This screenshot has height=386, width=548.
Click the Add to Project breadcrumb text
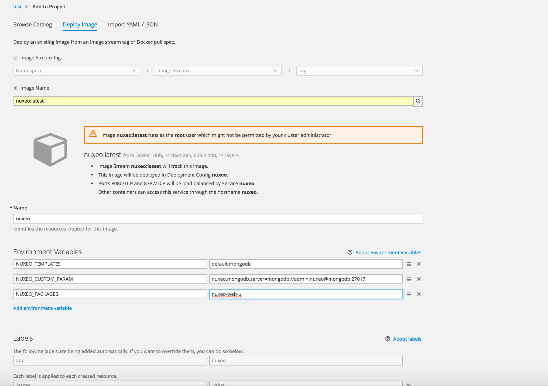(x=49, y=7)
